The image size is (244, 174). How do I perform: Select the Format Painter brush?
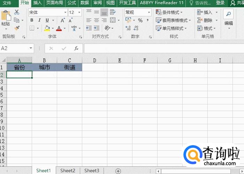coord(17,28)
